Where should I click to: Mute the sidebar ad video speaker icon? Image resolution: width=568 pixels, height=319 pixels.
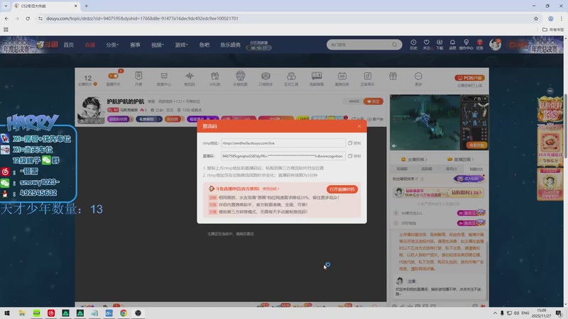pyautogui.click(x=395, y=146)
